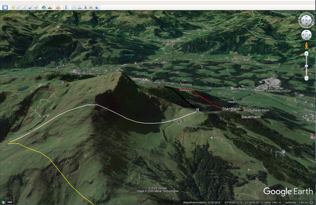This screenshot has width=316, height=205.
Task: Click the Email envelope icon
Action: 74,7
